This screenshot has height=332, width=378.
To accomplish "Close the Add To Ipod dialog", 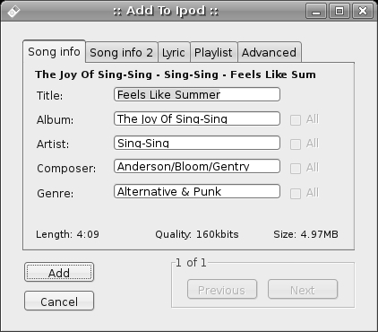I will (x=363, y=11).
